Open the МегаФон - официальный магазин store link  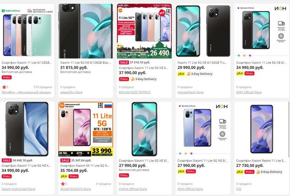[x=26, y=92]
